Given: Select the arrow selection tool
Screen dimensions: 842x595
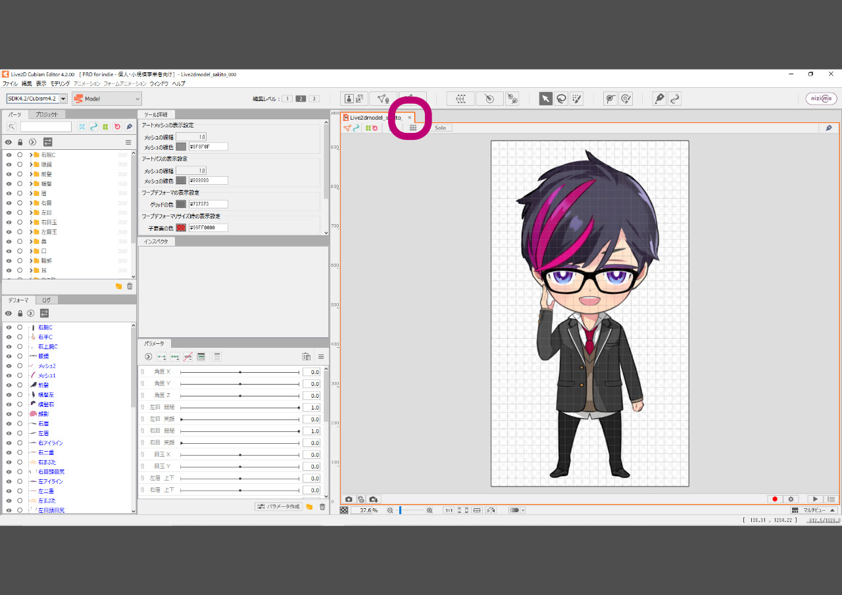Looking at the screenshot, I should coord(546,99).
